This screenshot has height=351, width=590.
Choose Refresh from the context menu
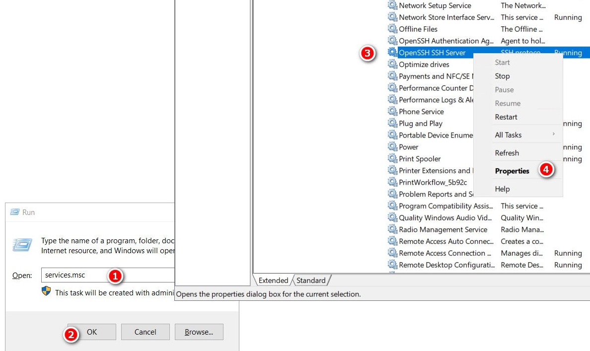pyautogui.click(x=507, y=153)
